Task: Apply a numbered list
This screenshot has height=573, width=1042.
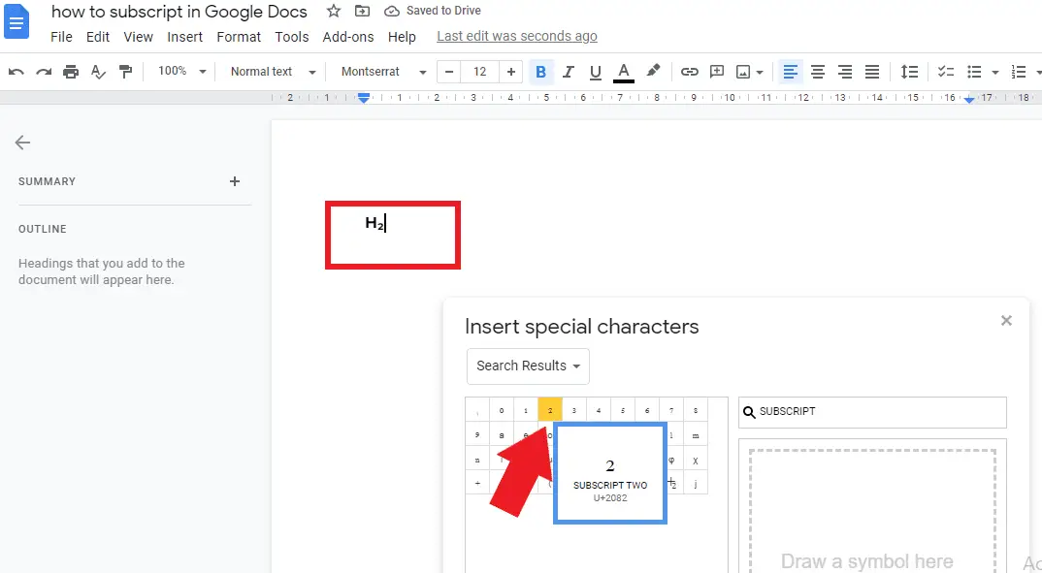Action: click(1017, 71)
